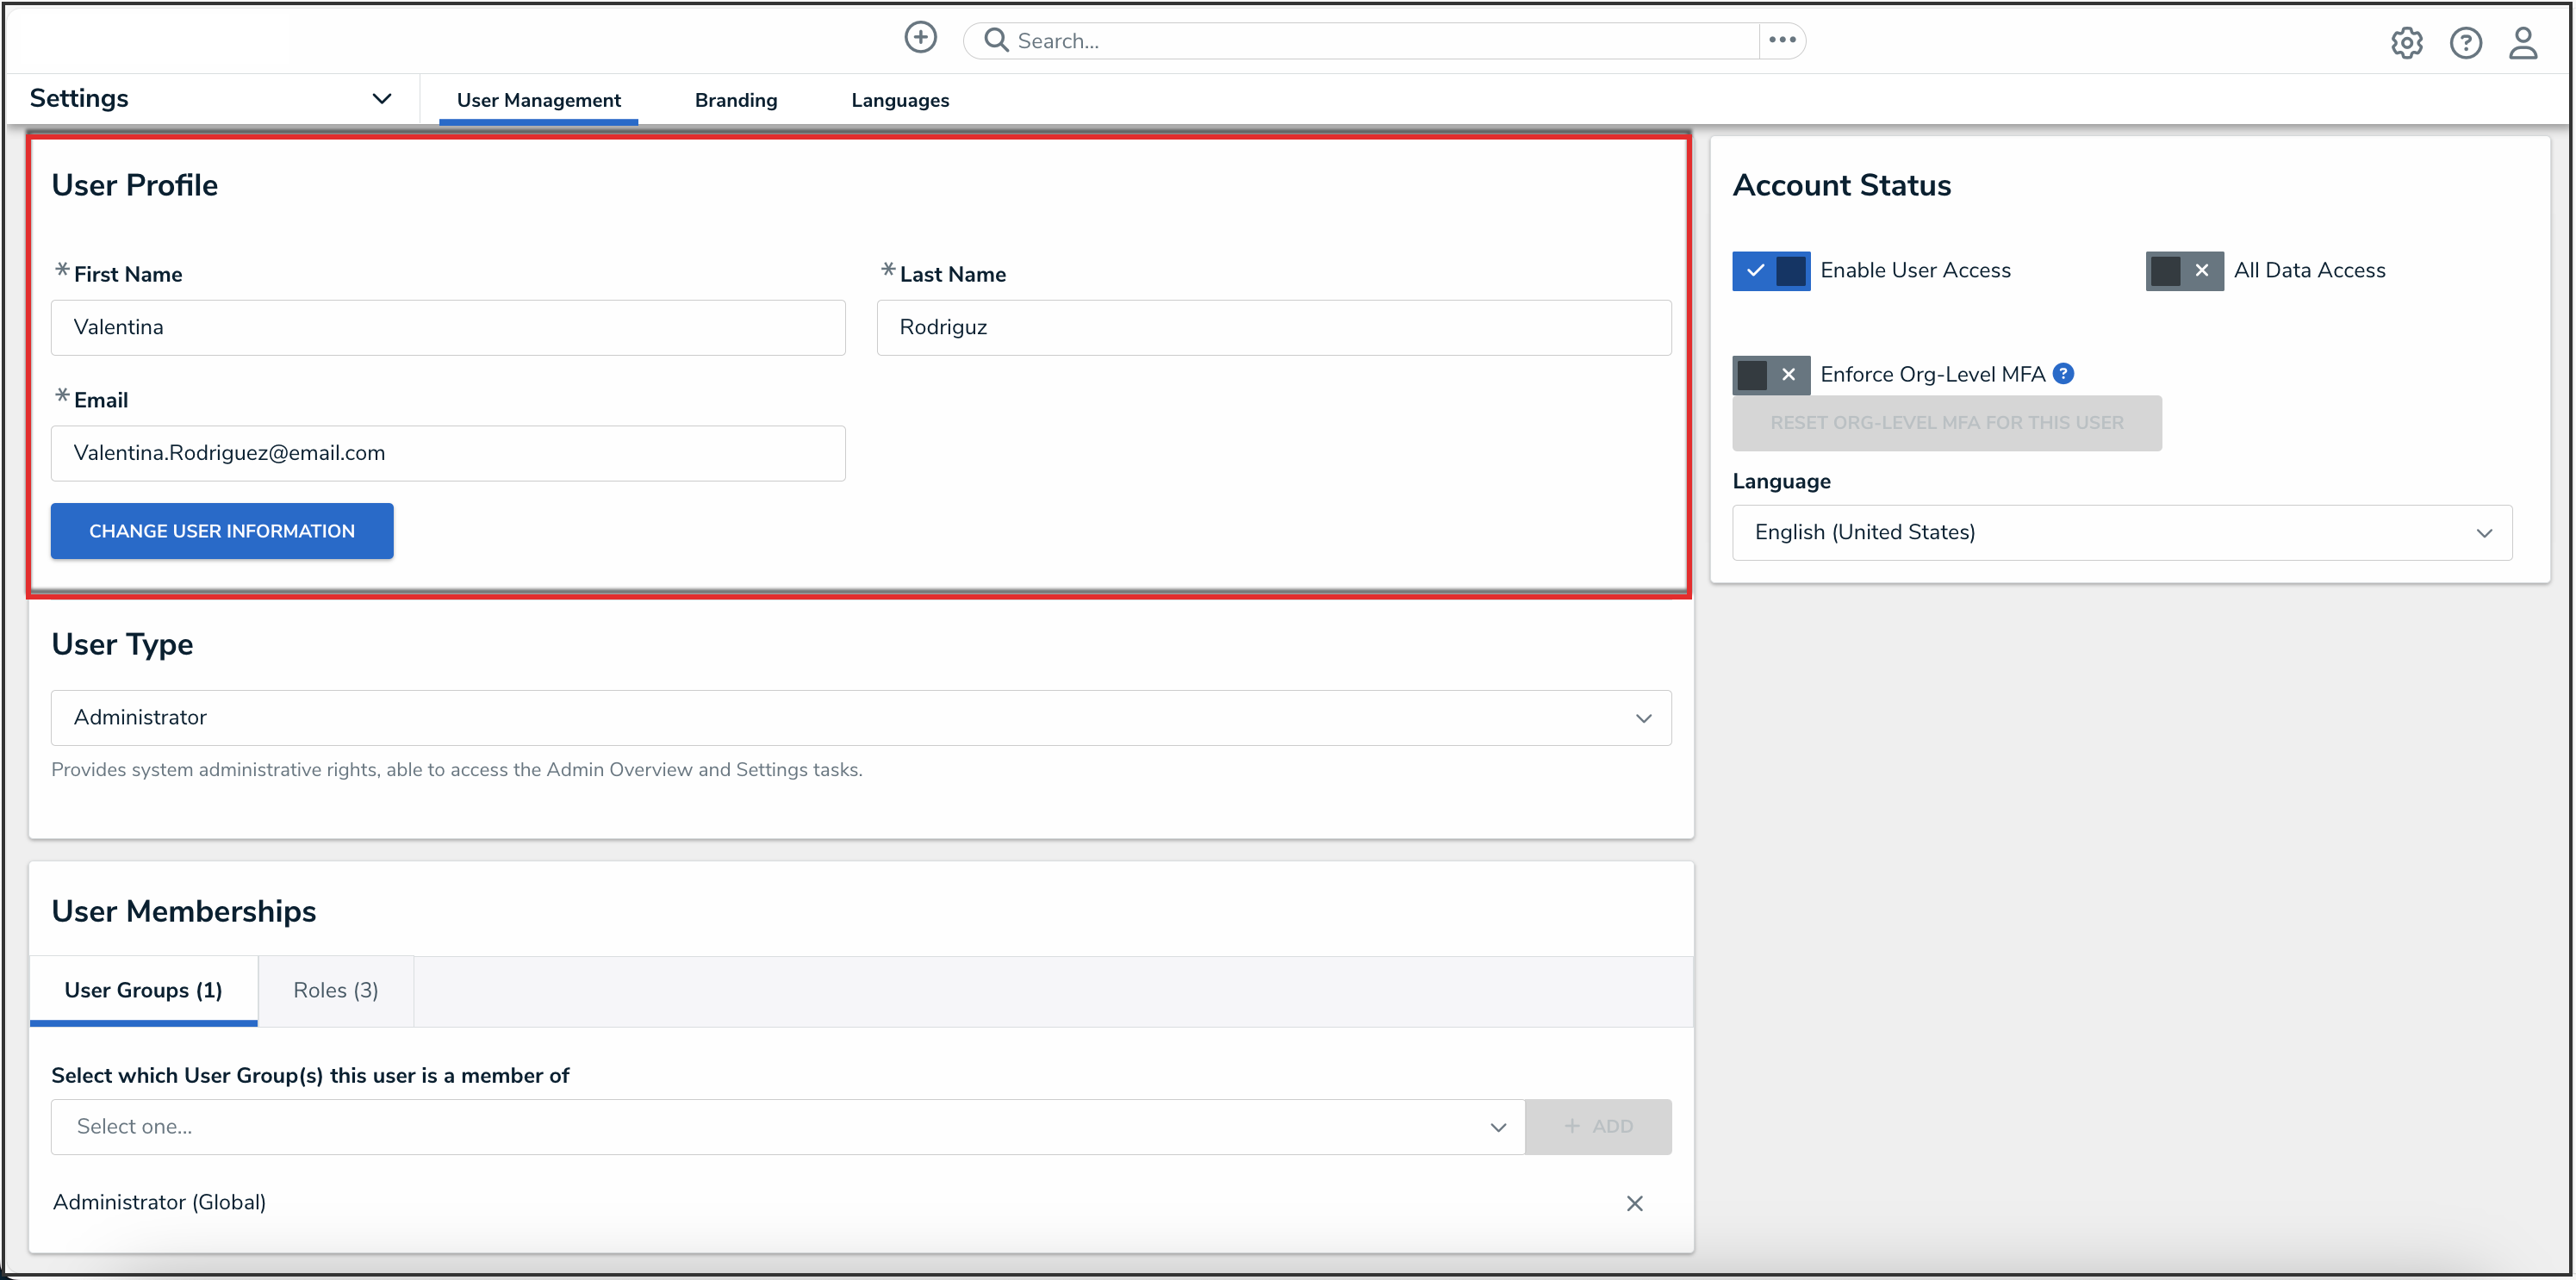Open the User Type Administrator dropdown
This screenshot has height=1280, width=2576.
(860, 717)
